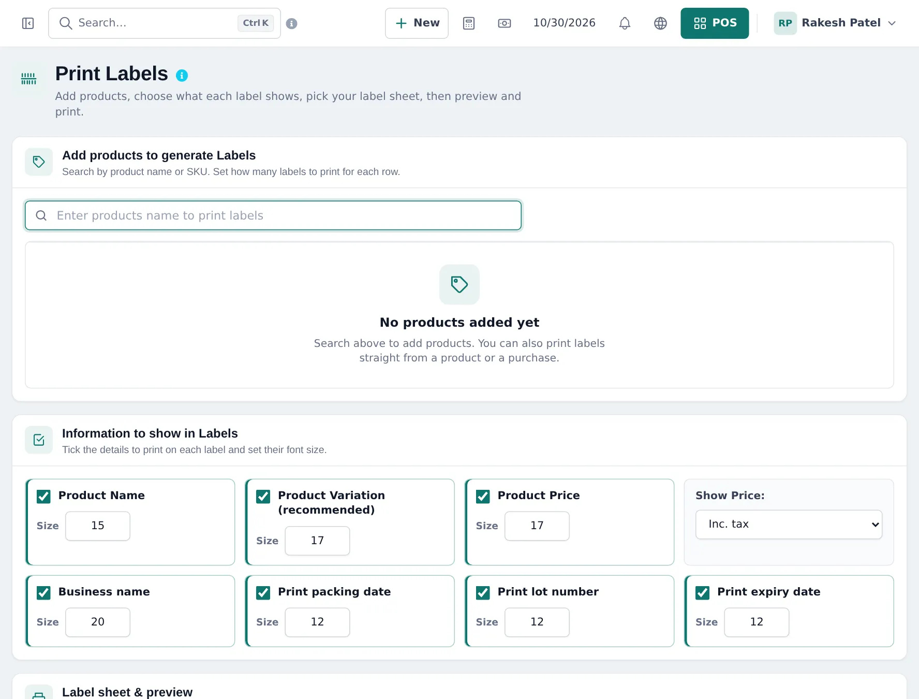Edit Business name size field
This screenshot has width=919, height=699.
98,622
